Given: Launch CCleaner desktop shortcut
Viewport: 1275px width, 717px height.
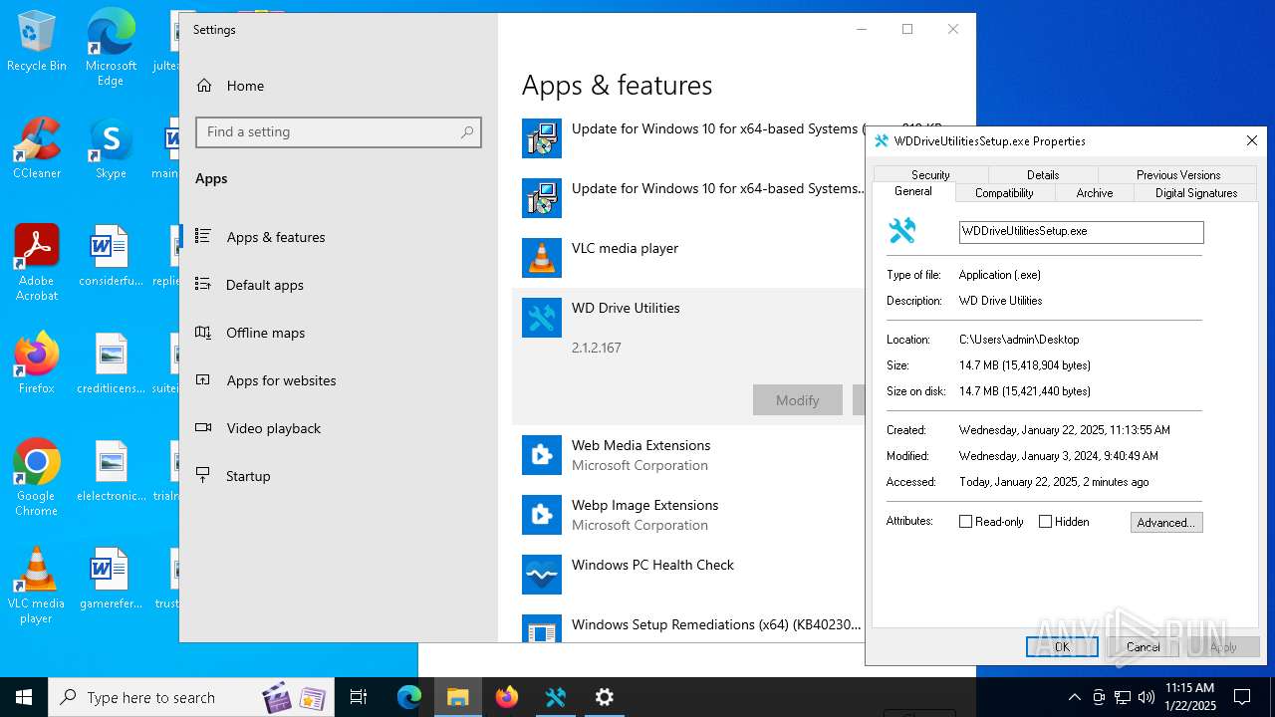Looking at the screenshot, I should tap(36, 148).
